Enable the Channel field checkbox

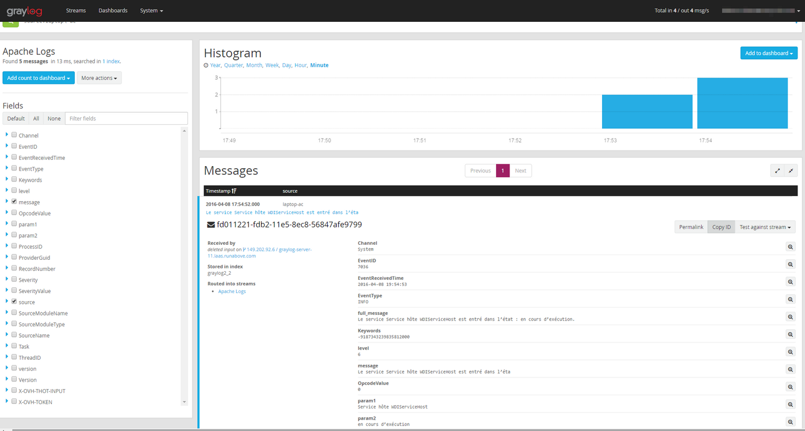(x=14, y=135)
